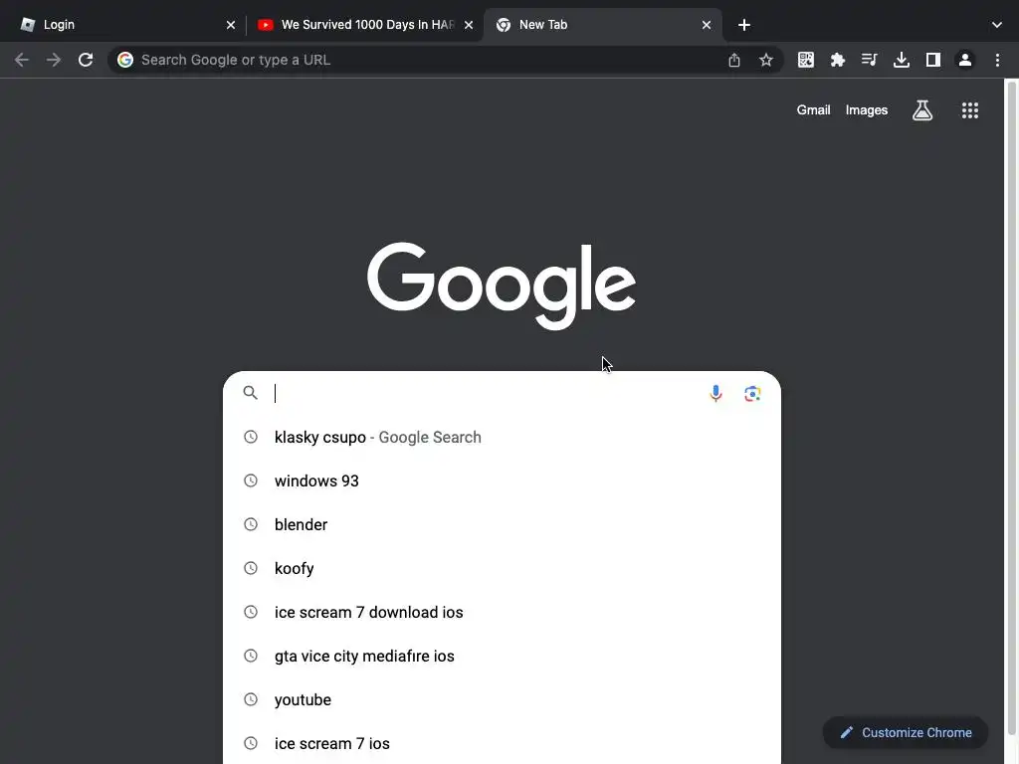
Task: Search by image with Lens icon
Action: [752, 393]
